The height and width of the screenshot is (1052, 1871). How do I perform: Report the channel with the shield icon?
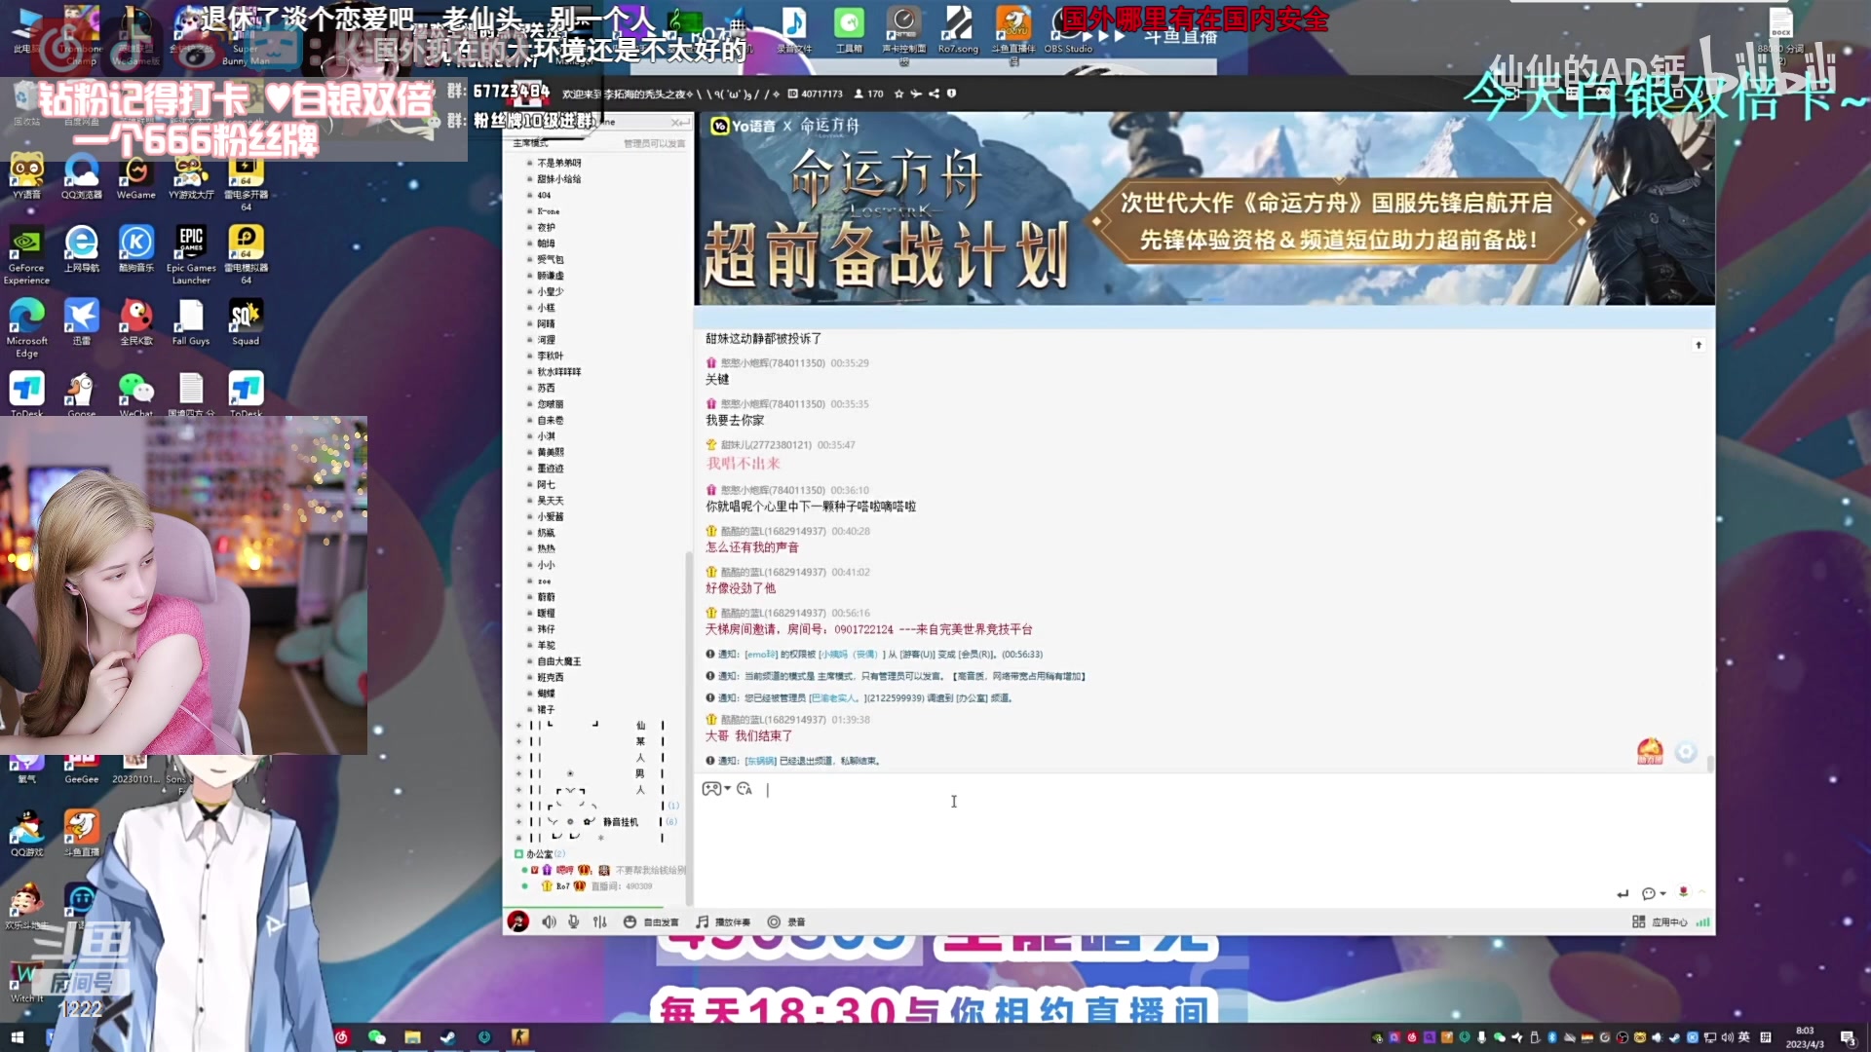(x=951, y=94)
